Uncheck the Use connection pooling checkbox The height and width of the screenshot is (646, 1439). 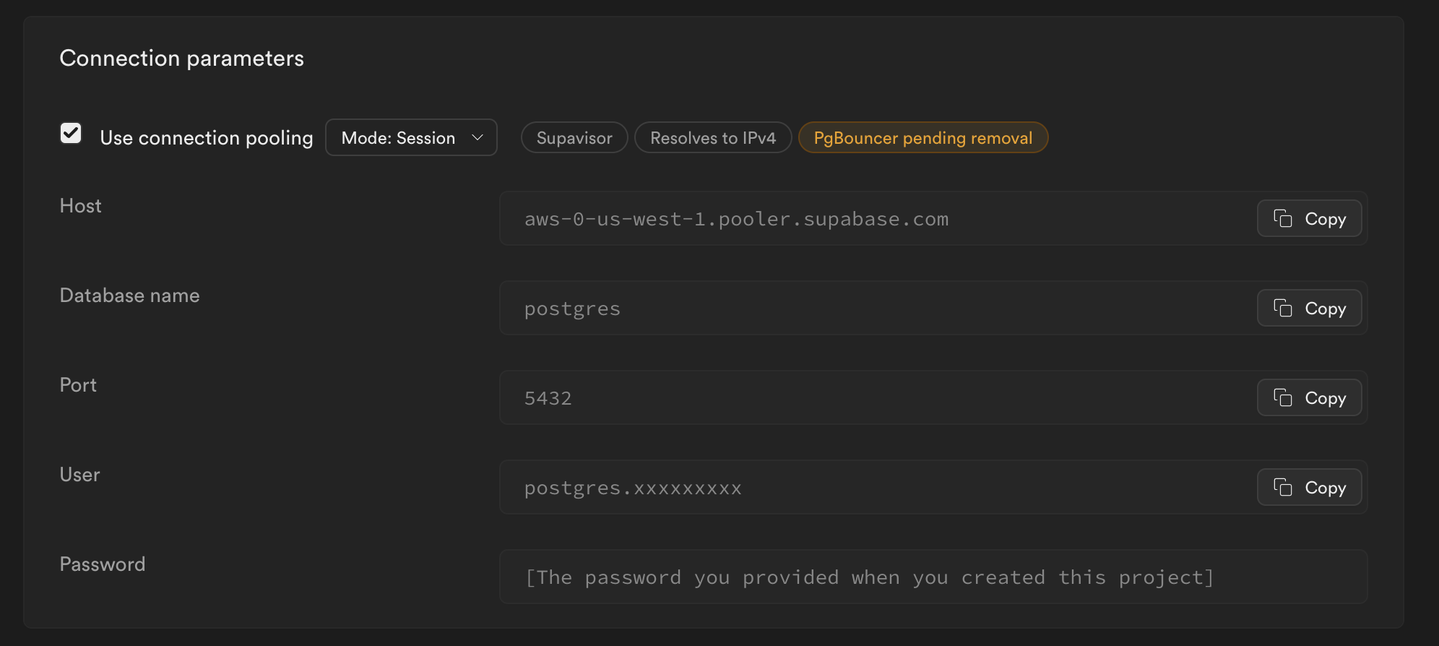71,133
